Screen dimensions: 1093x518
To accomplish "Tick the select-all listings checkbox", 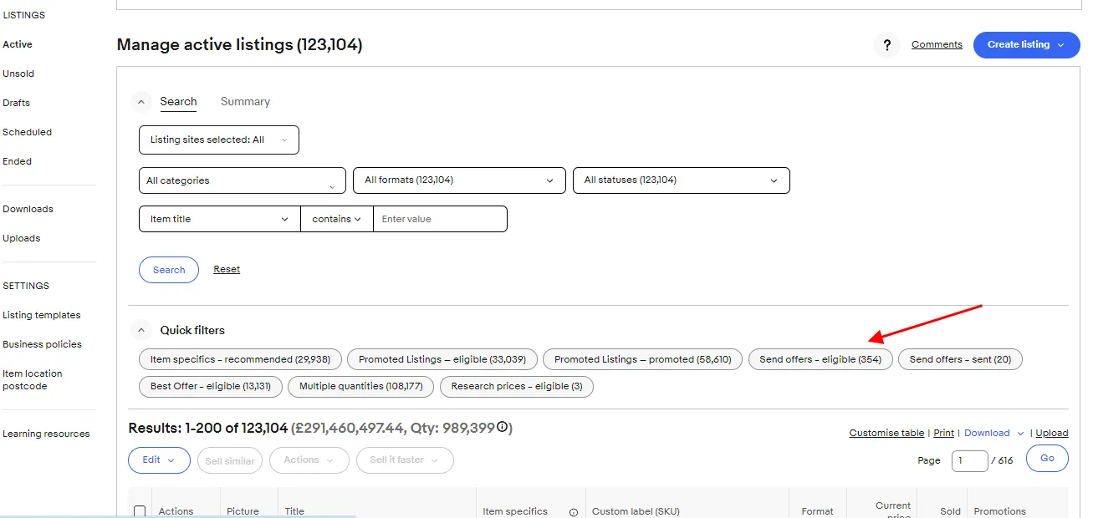I will (x=140, y=511).
